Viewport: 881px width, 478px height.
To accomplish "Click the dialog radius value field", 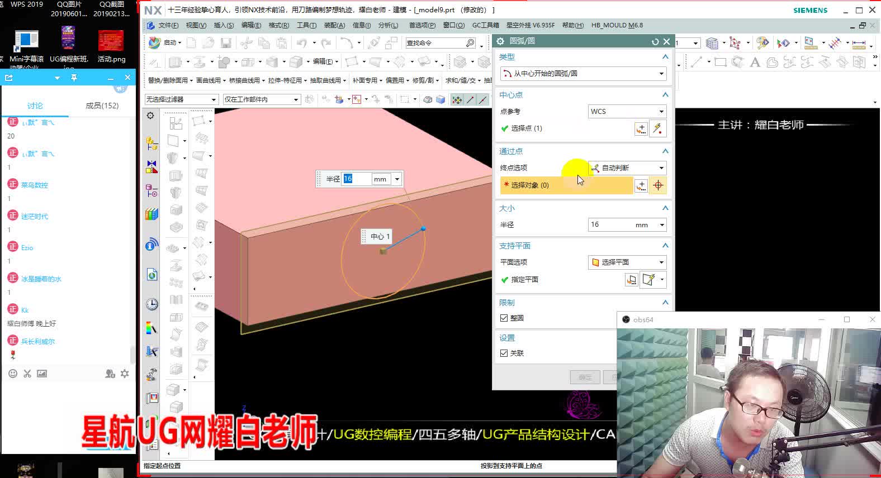I will point(611,225).
